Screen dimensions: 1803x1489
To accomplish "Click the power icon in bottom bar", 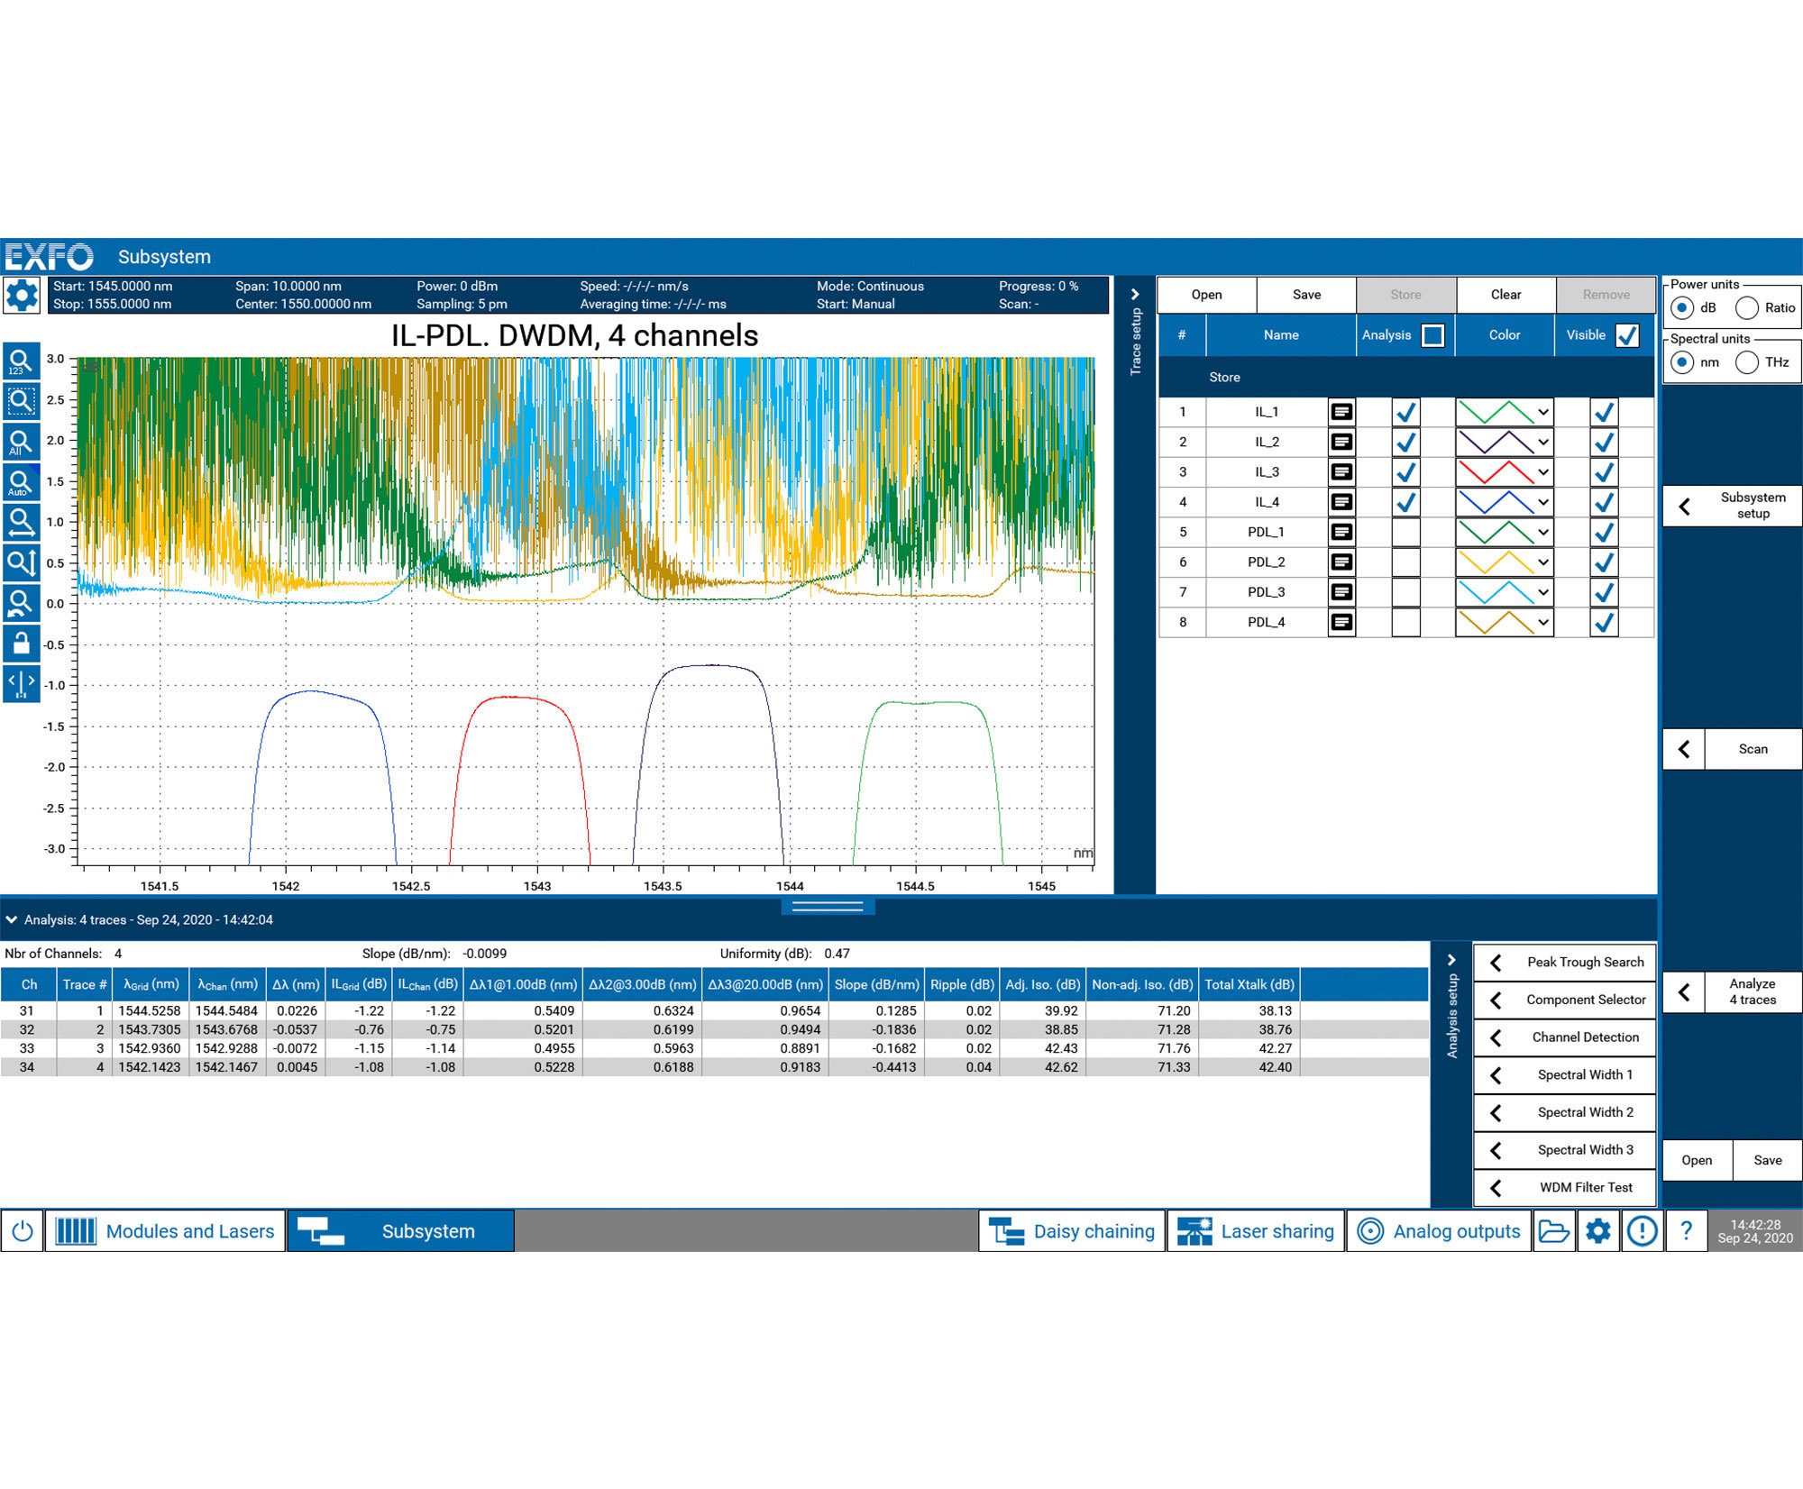I will pos(23,1231).
